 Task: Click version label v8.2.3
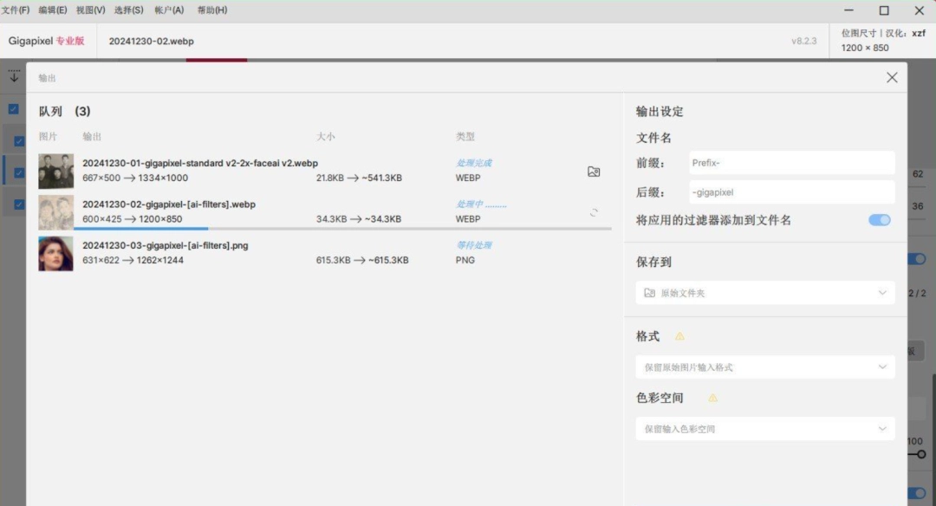pos(803,42)
